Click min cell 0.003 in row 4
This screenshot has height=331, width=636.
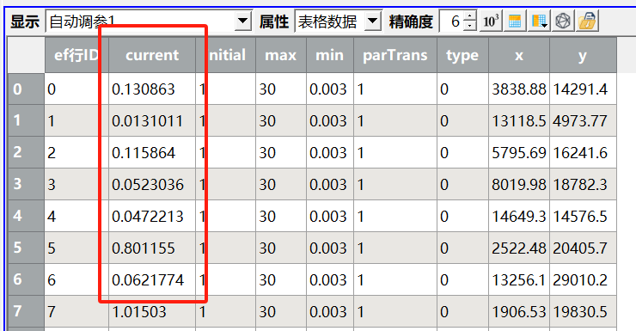[x=330, y=216]
